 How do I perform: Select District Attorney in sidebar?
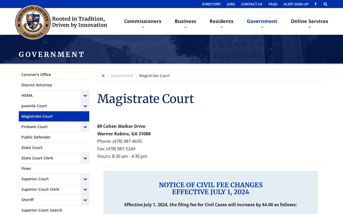54,85
